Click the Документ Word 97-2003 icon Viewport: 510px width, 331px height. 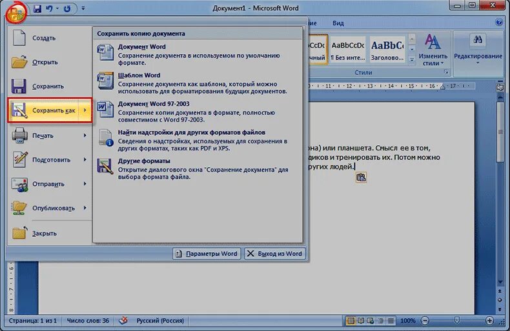[x=105, y=110]
